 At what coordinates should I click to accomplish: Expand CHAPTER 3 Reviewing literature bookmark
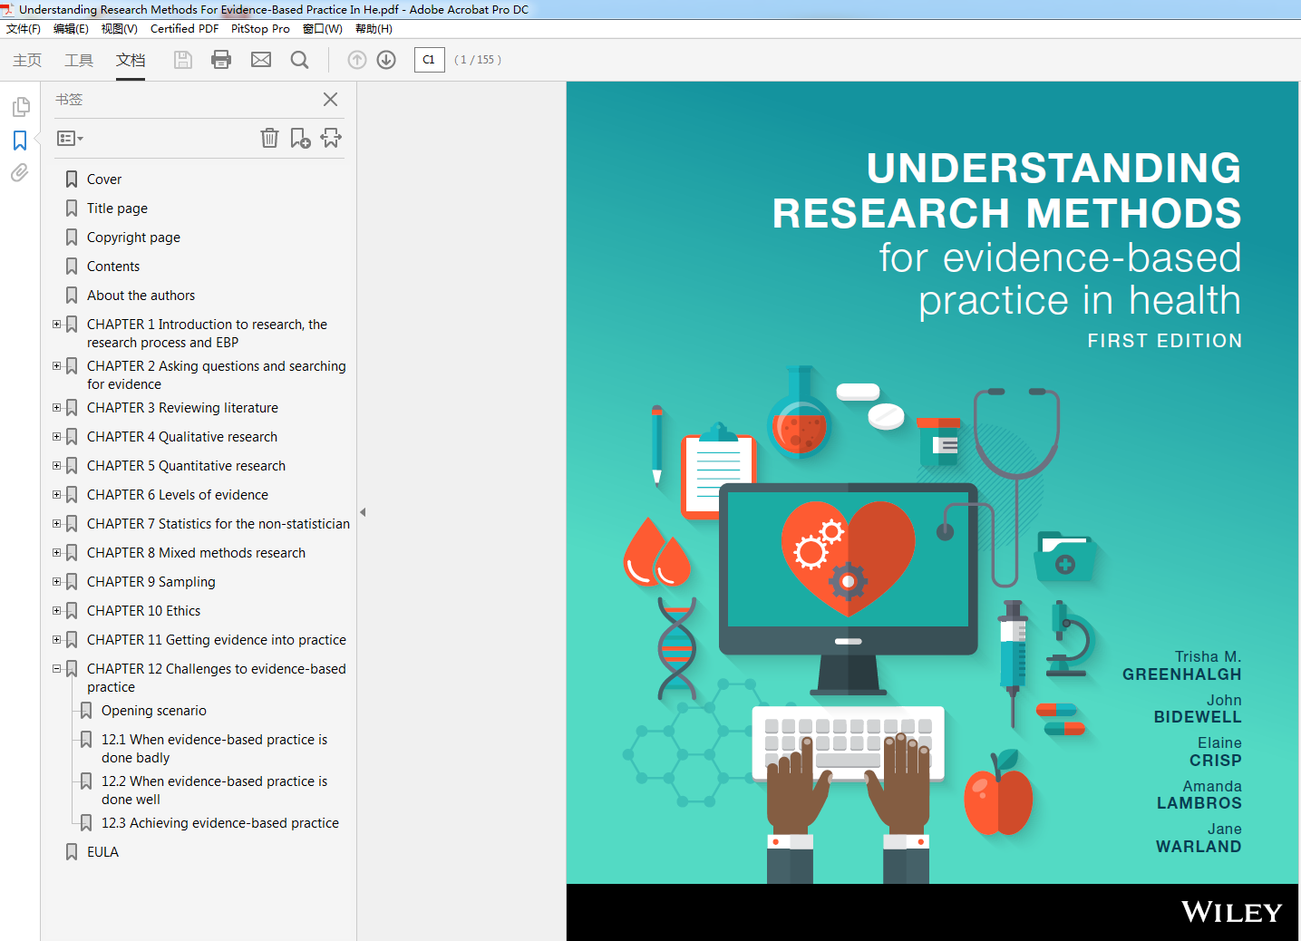(56, 407)
